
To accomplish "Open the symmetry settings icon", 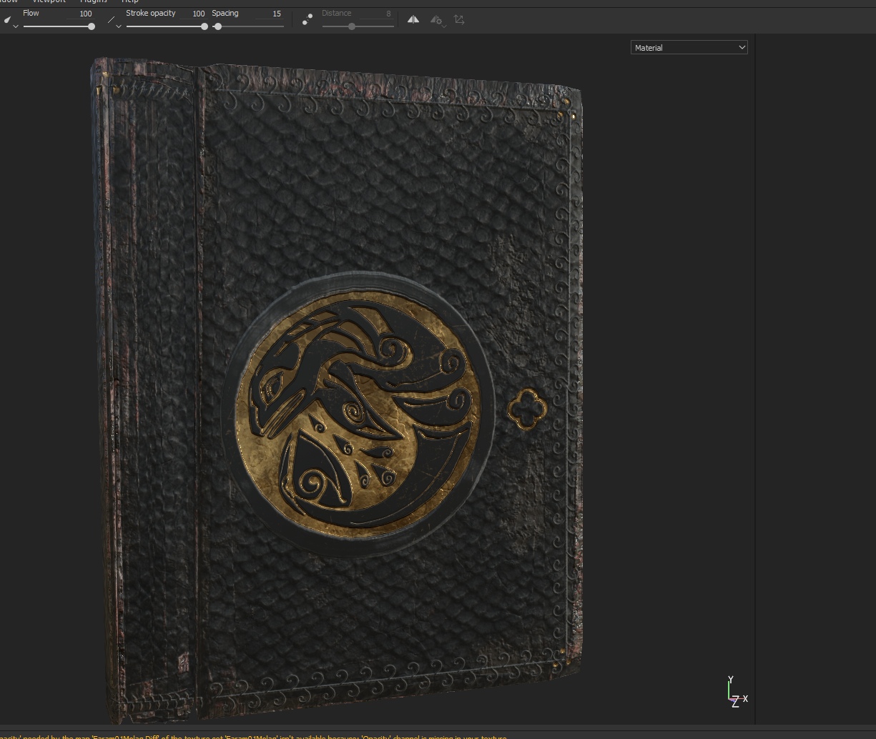I will pos(436,20).
